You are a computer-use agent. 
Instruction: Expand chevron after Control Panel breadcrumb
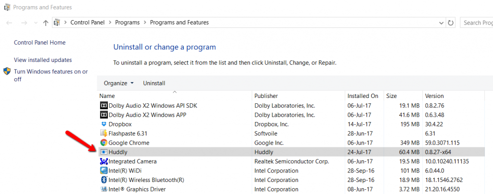111,23
